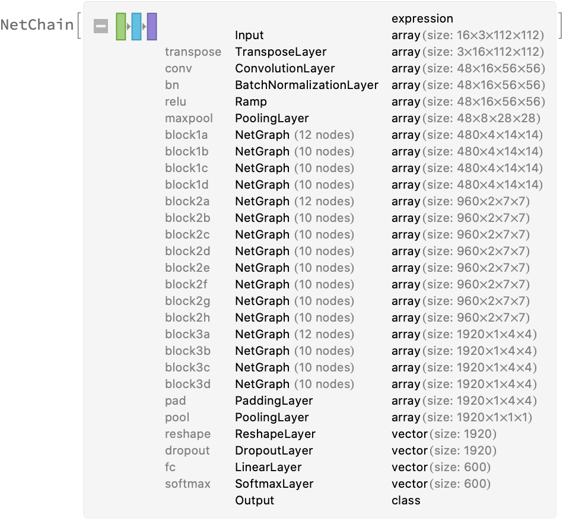Select the dropout DropoutLayer row

(274, 450)
